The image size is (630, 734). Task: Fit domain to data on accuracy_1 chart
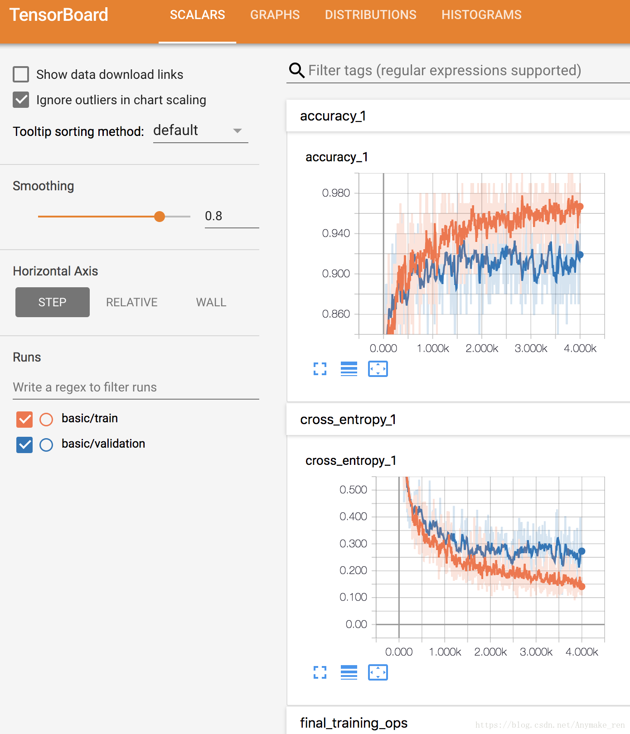pos(378,369)
